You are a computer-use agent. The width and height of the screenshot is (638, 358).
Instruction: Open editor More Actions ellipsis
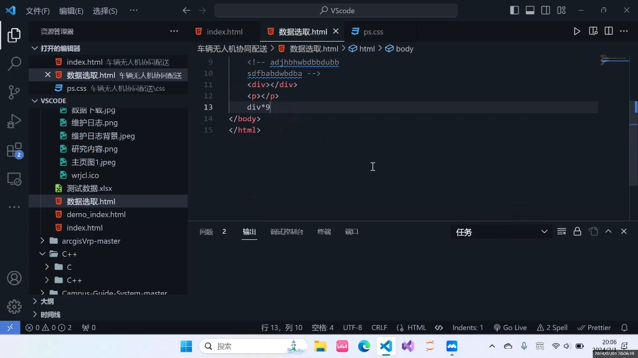point(624,31)
